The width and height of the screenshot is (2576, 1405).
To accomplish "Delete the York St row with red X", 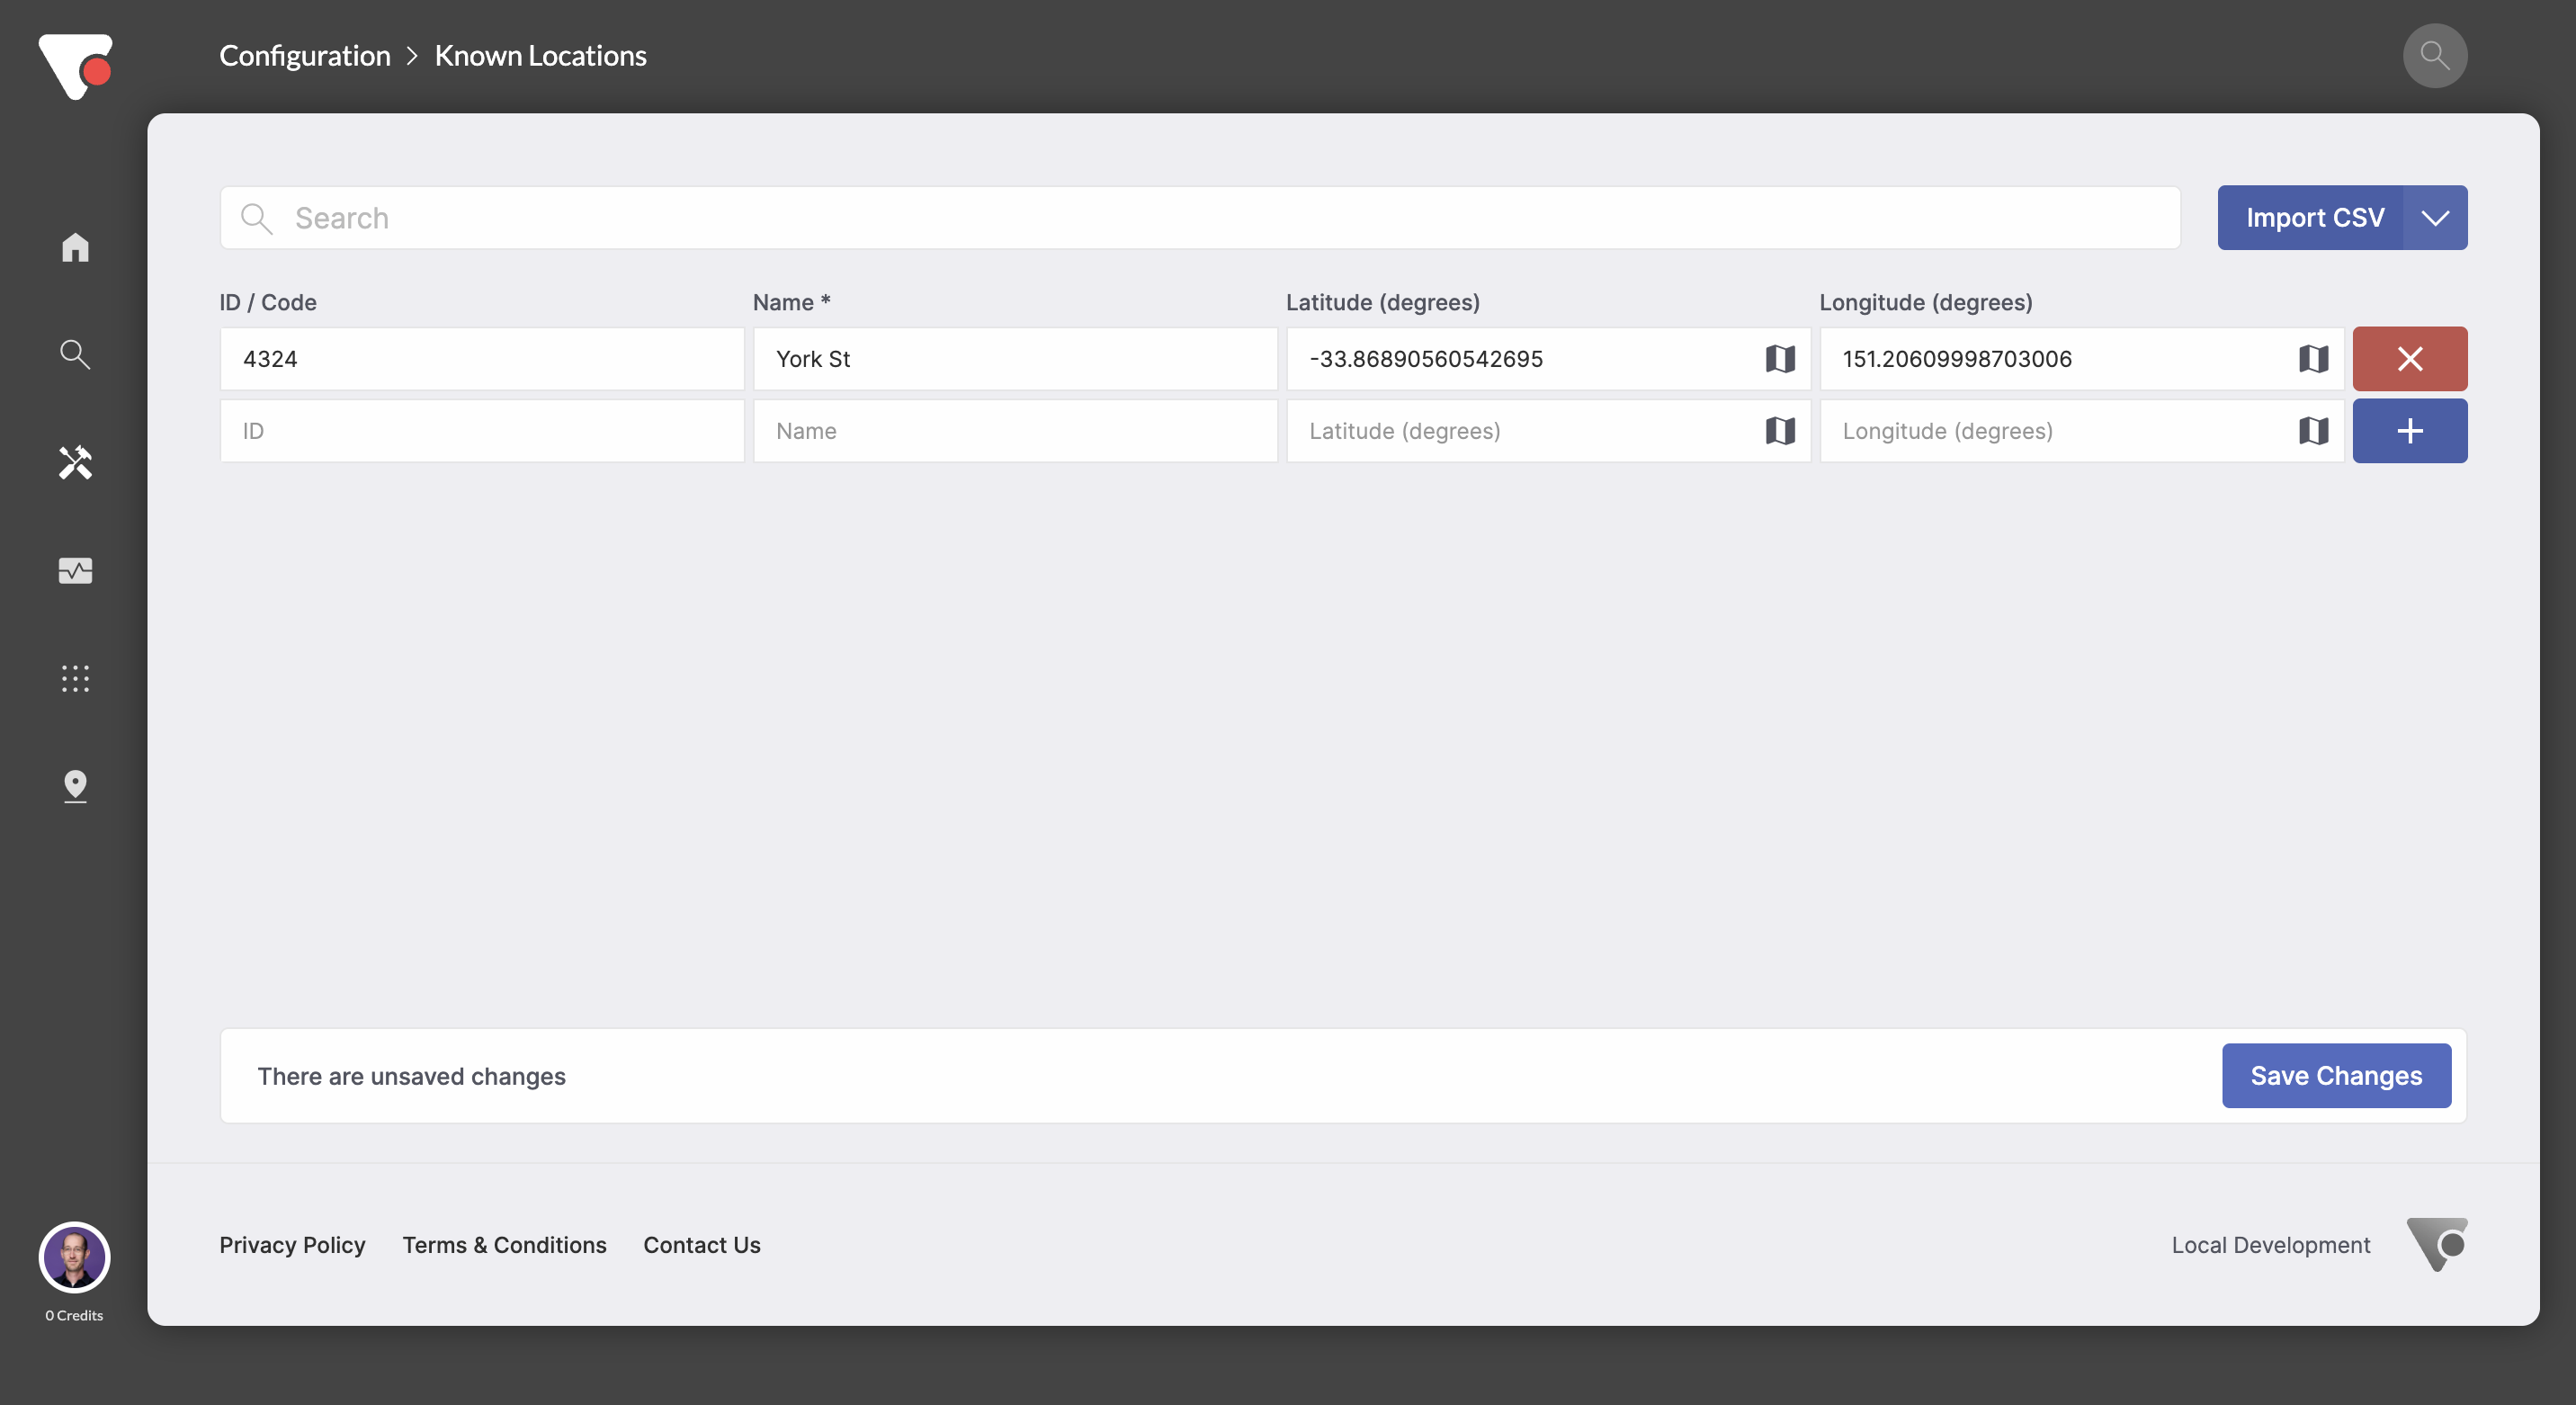I will click(2409, 358).
